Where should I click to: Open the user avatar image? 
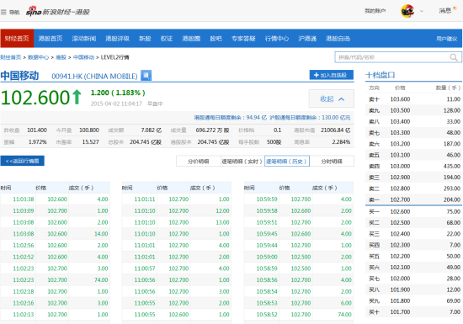click(407, 11)
